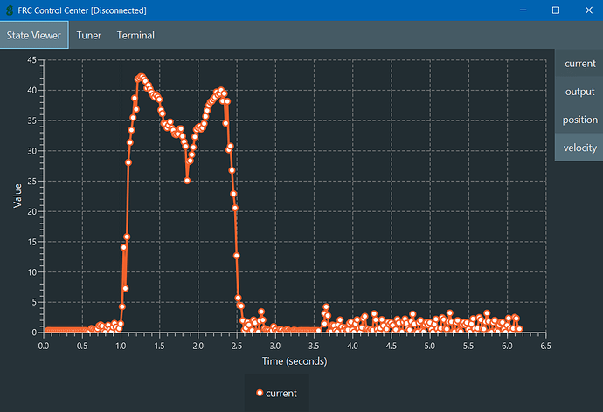The image size is (603, 412).
Task: Select the velocity series button
Action: pos(579,148)
